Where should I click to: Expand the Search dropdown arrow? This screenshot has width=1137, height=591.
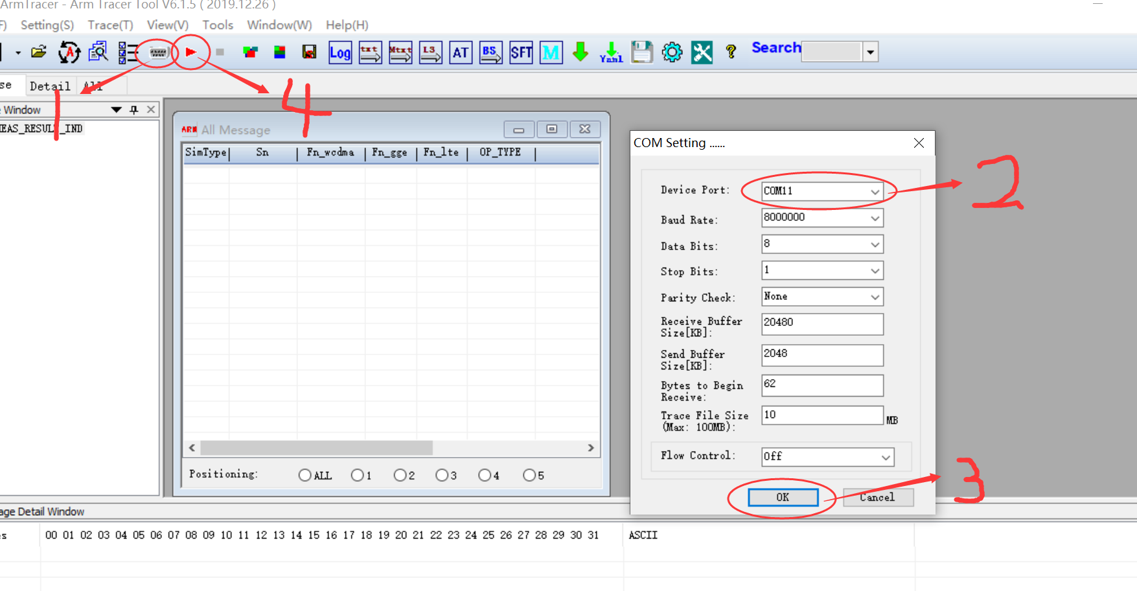[x=871, y=51]
